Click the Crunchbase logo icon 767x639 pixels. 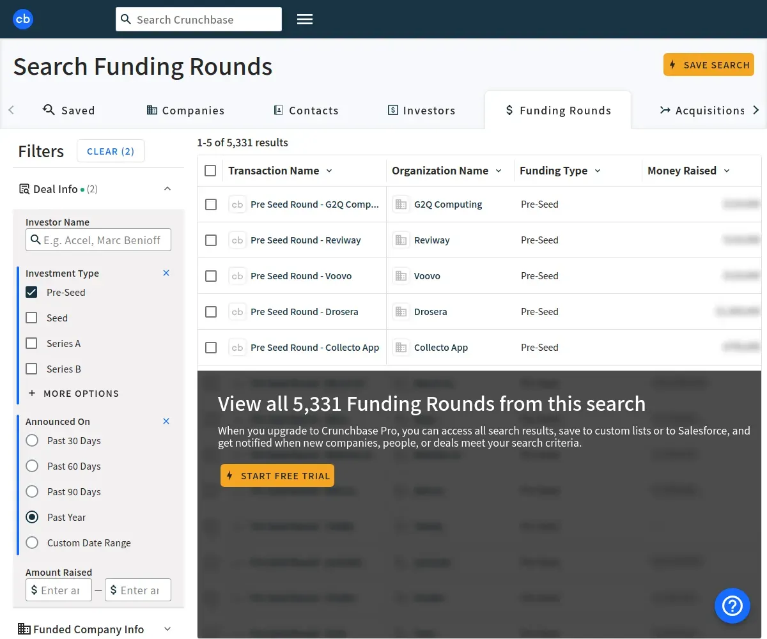(23, 19)
